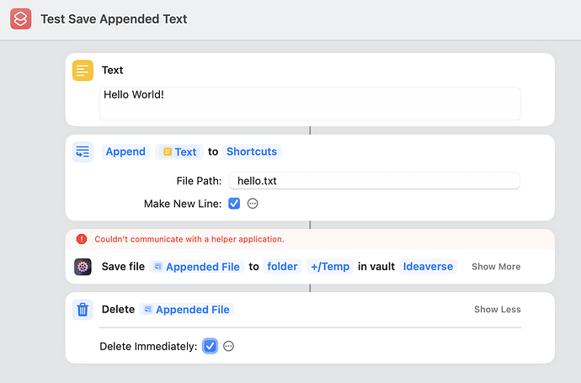The height and width of the screenshot is (383, 581).
Task: Click the Shortcuts app icon in title bar
Action: (21, 19)
